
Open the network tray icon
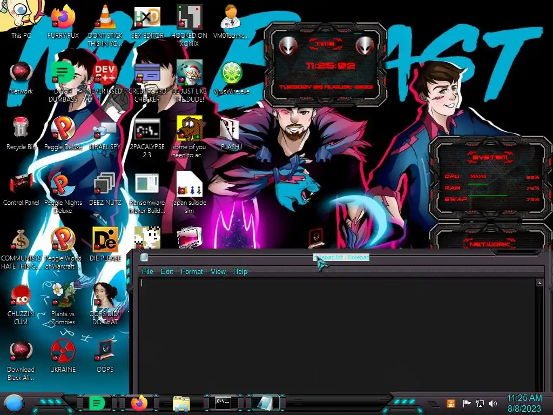480,403
